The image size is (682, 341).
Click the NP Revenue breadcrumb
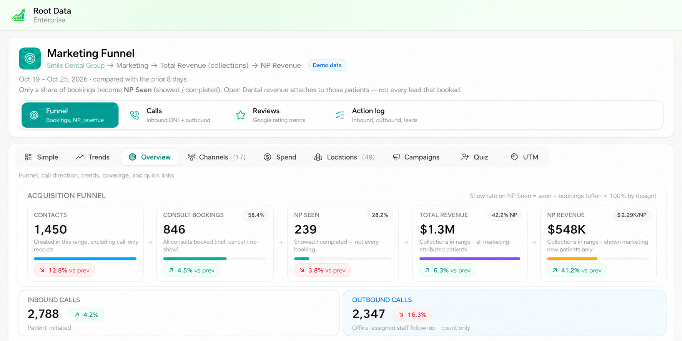[x=281, y=65]
